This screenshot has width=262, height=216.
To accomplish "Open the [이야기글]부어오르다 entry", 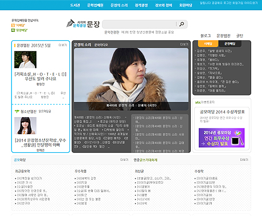I will click(x=150, y=182).
